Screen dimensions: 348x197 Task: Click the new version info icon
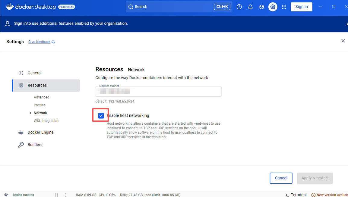click(313, 195)
